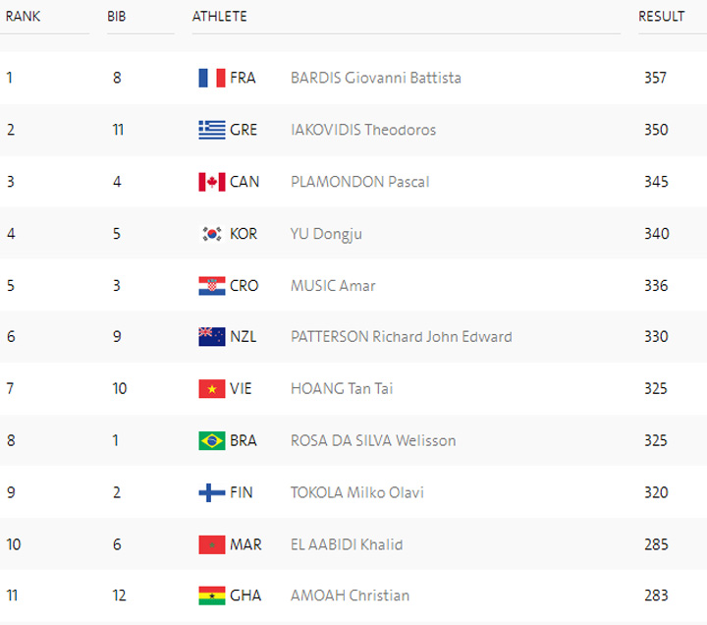Sort by the RESULT column header

tap(661, 17)
